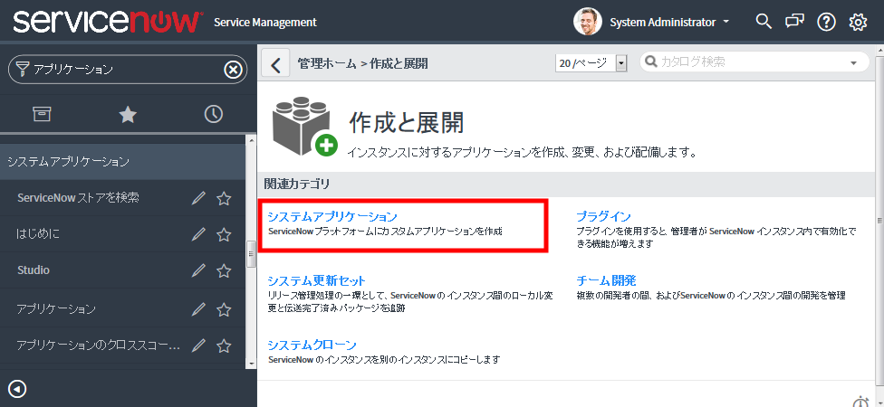The height and width of the screenshot is (407, 884).
Task: Click the System Administrator avatar photo
Action: pyautogui.click(x=588, y=22)
